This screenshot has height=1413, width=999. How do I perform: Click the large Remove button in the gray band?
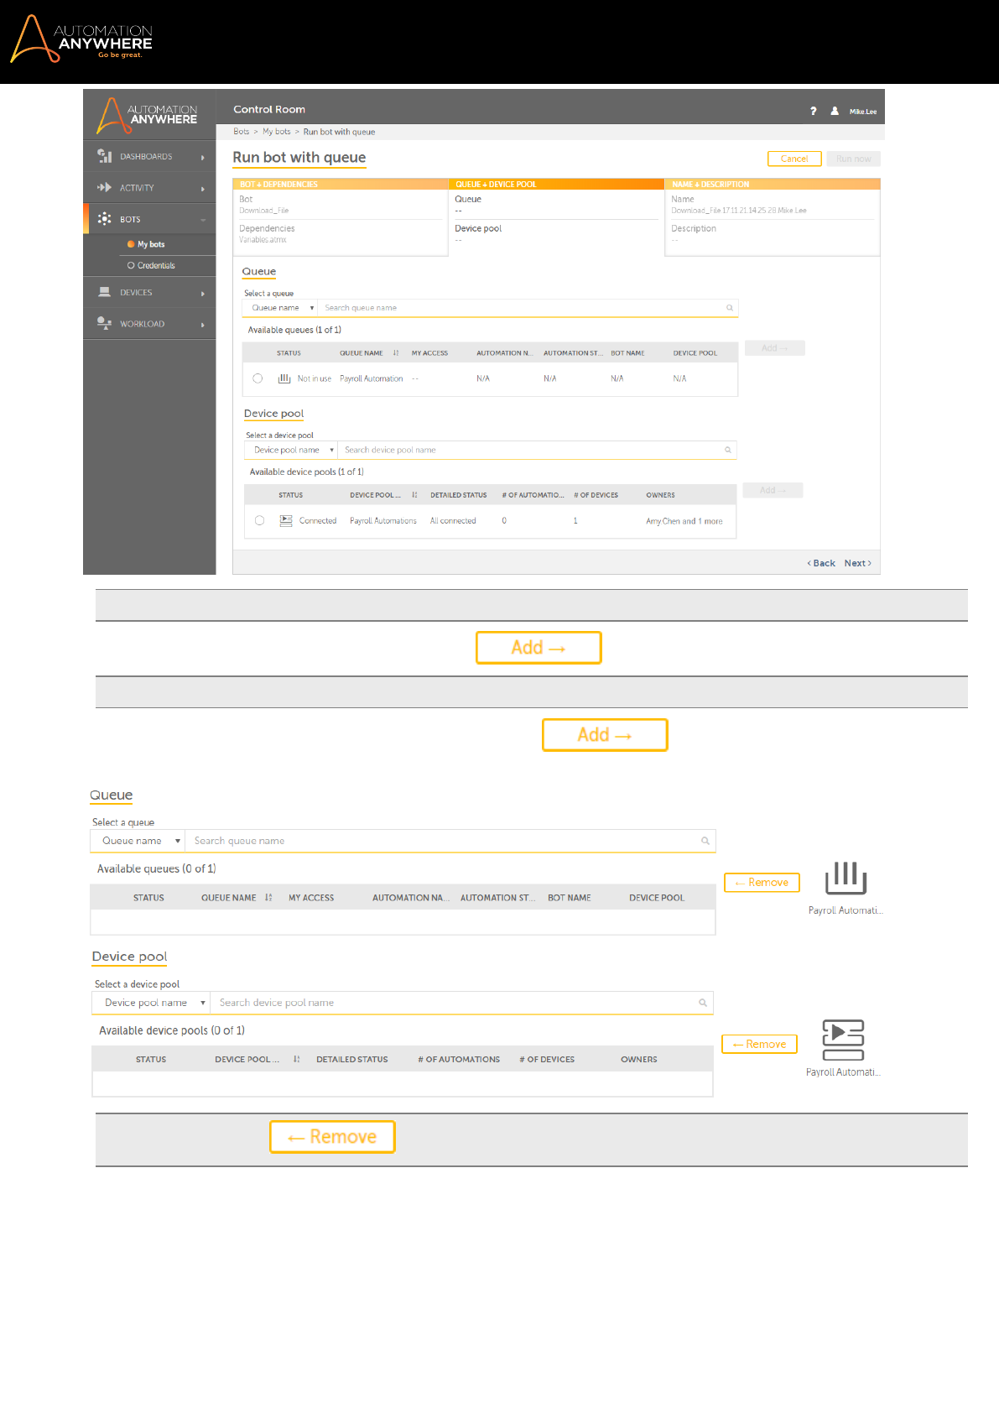coord(332,1137)
